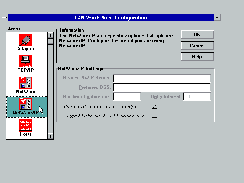Viewport: 244px width, 183px height.
Task: Click the Nearest NWIP Server input field
Action: 162,79
